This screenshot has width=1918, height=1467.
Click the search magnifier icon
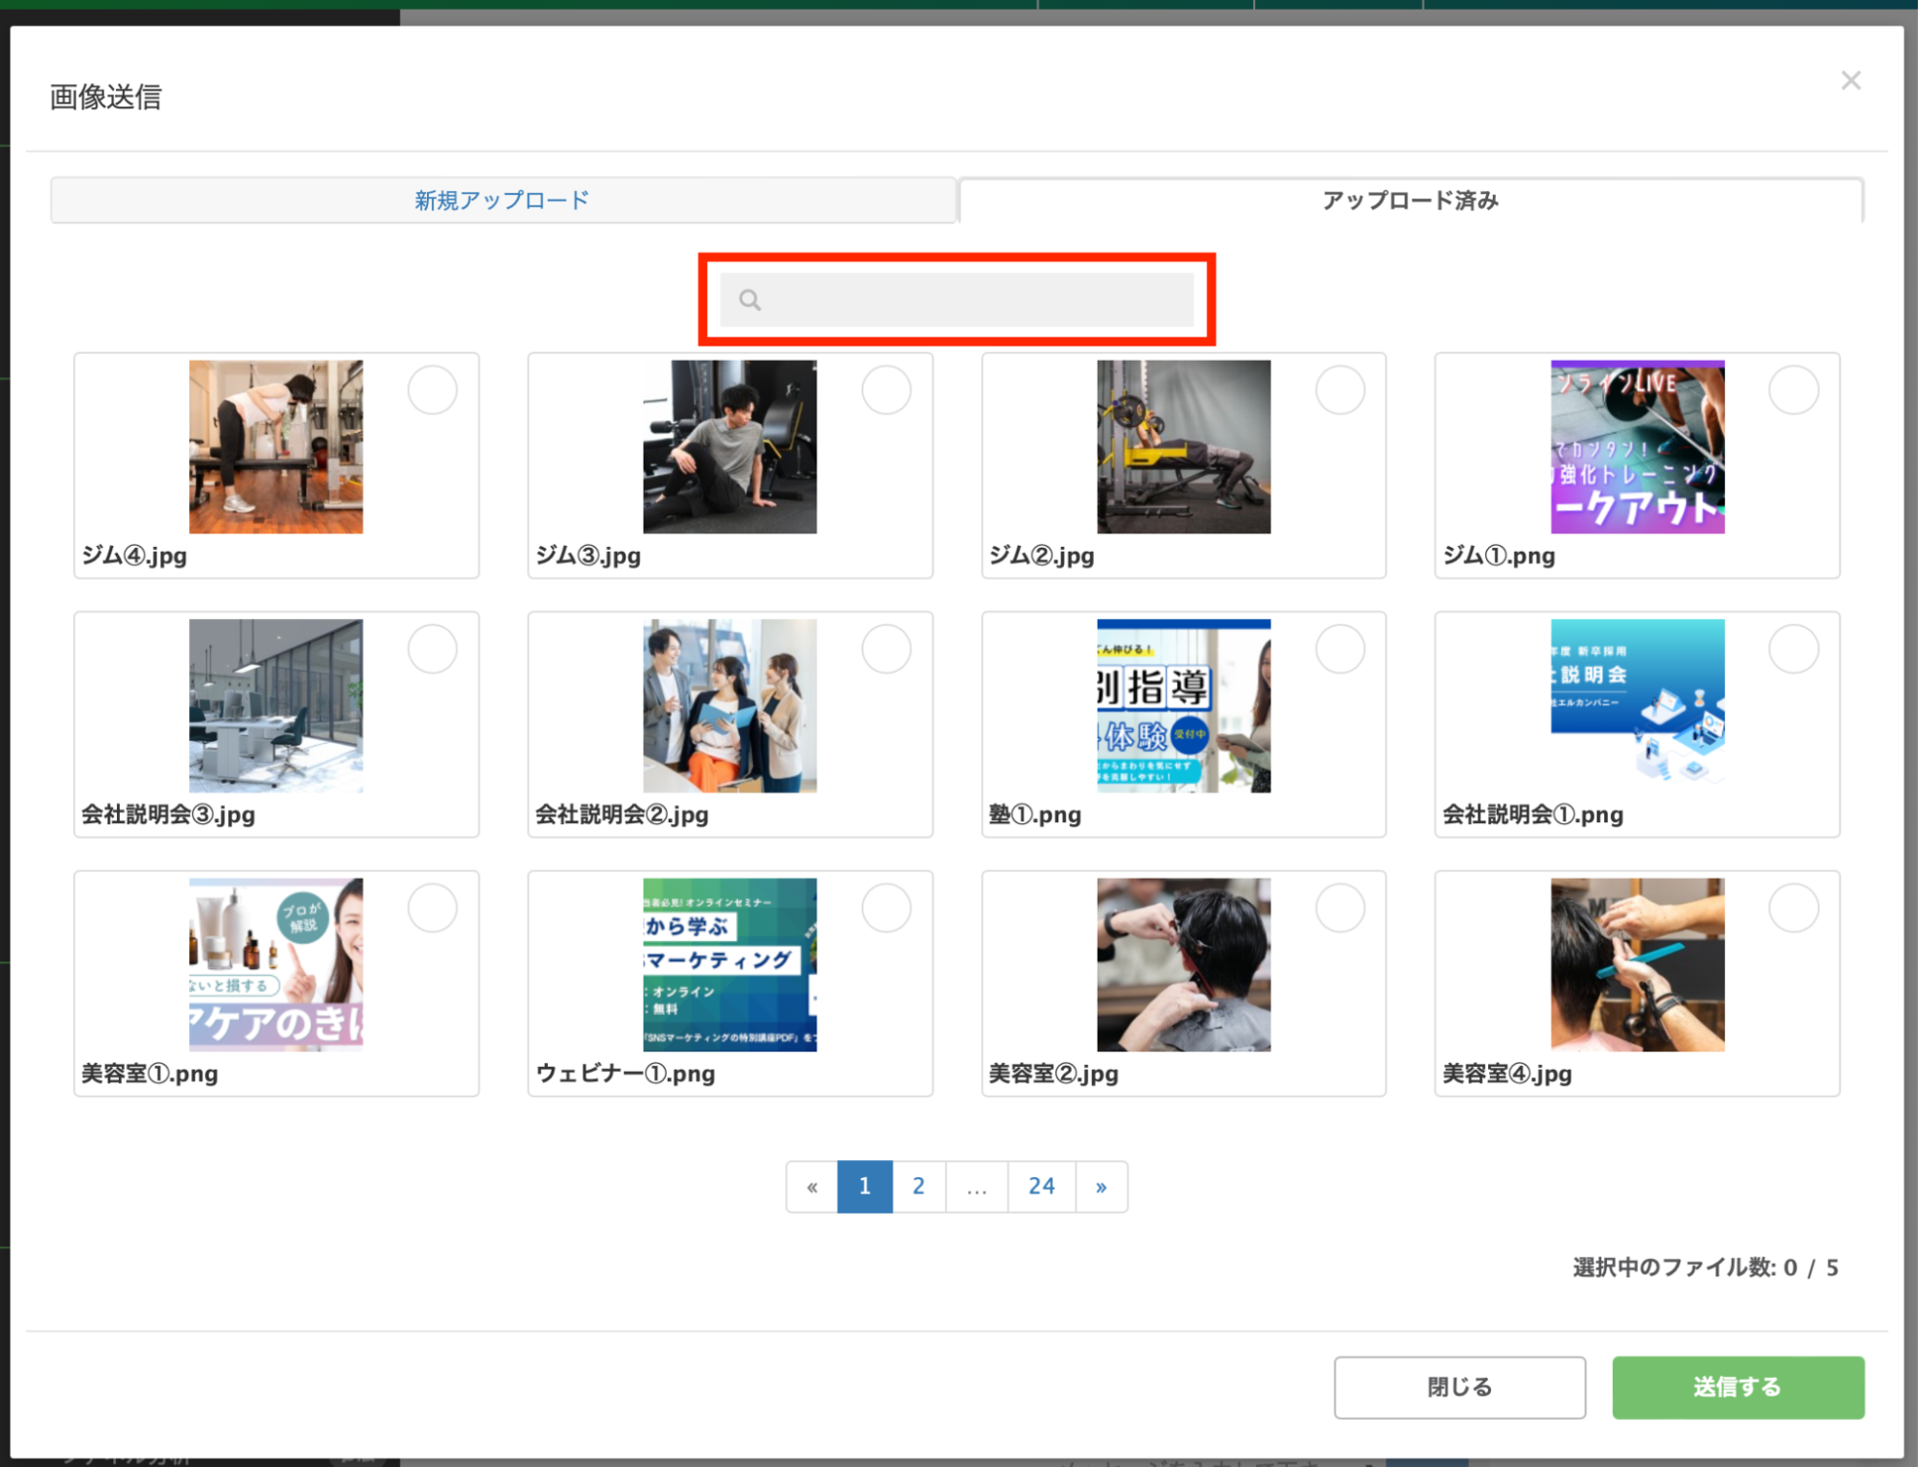click(x=749, y=300)
